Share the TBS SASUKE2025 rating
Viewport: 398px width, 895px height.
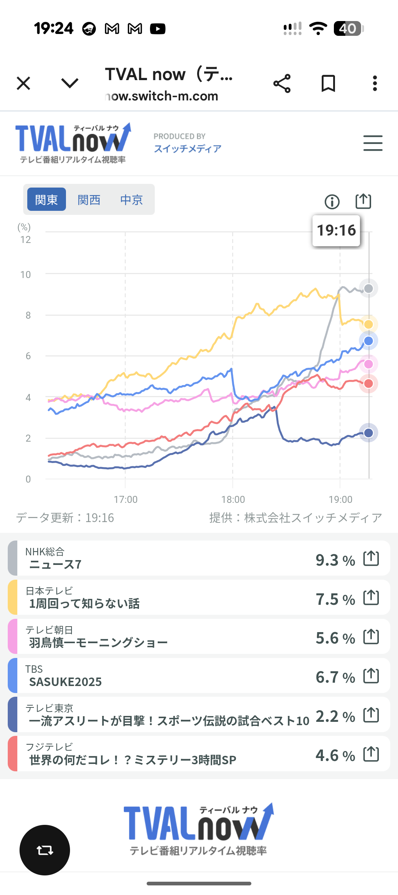pyautogui.click(x=371, y=676)
